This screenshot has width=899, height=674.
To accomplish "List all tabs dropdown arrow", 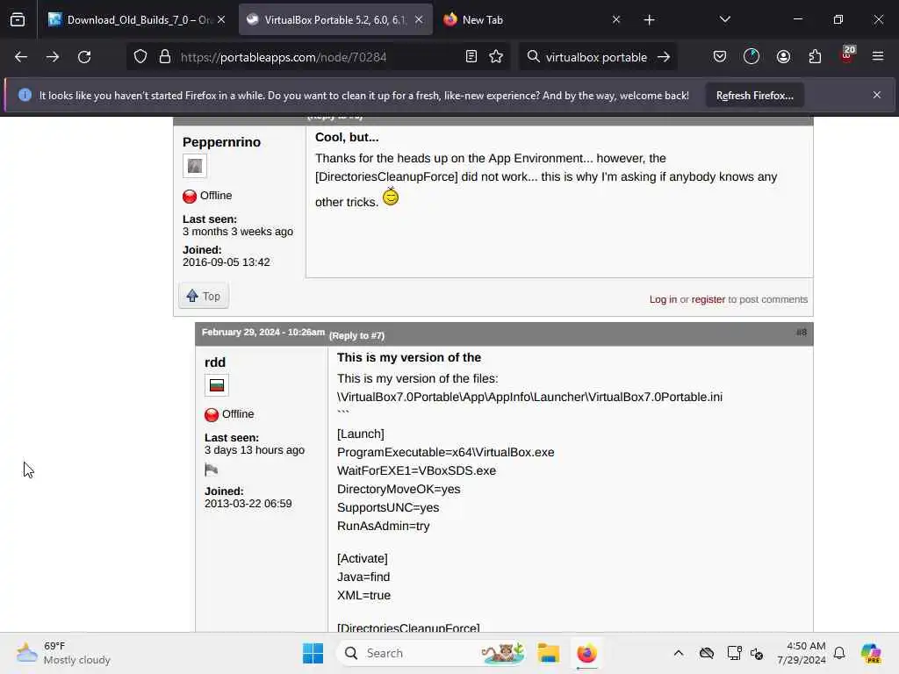I will [724, 19].
